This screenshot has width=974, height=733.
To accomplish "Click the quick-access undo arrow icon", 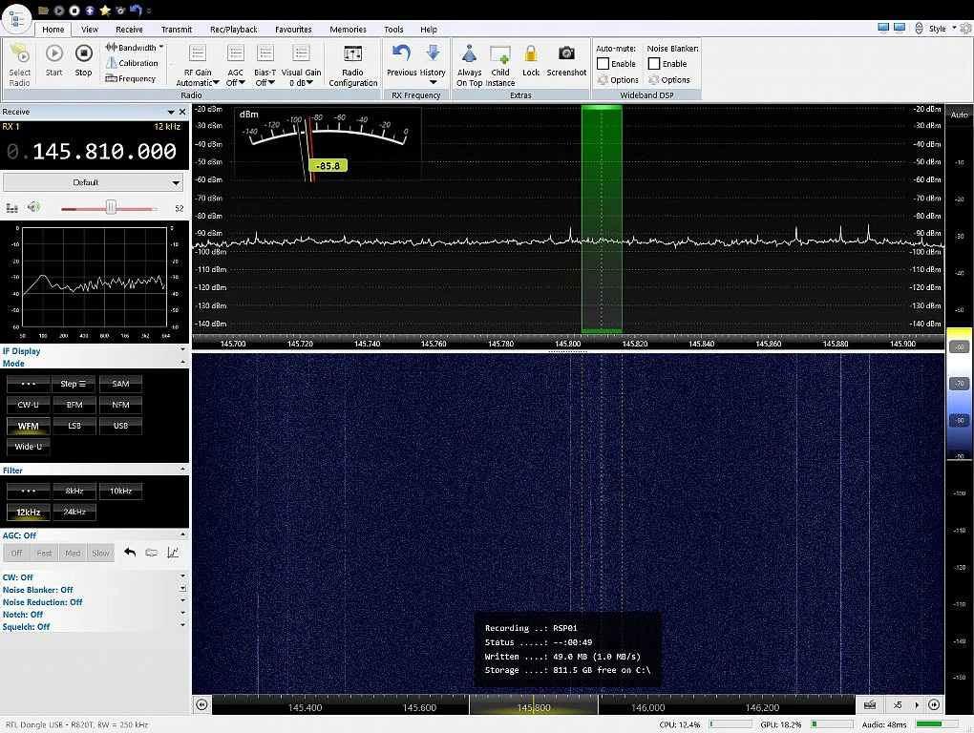I will (136, 10).
